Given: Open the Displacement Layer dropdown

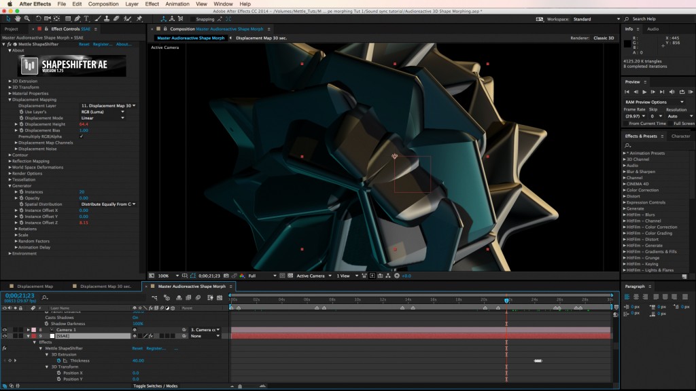Looking at the screenshot, I should click(x=109, y=105).
